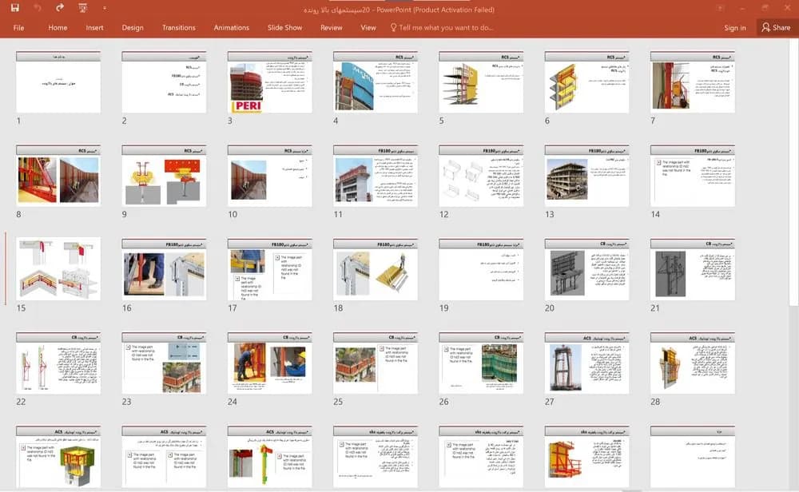Open Ribbon Display Options in the title bar
This screenshot has height=492, width=799.
click(x=720, y=8)
